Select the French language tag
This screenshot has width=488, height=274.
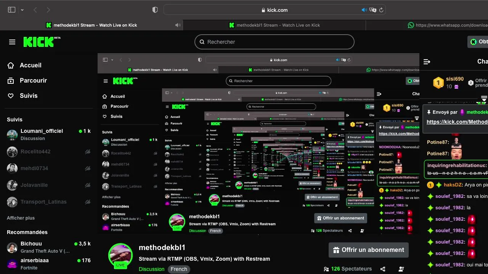pyautogui.click(x=179, y=269)
